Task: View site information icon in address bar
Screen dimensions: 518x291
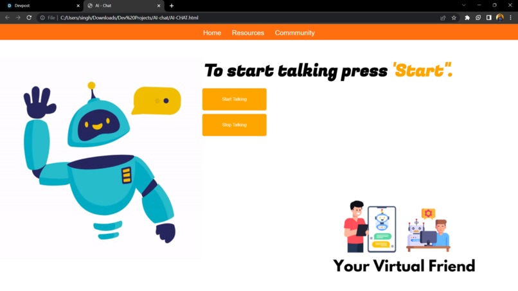Action: 42,18
